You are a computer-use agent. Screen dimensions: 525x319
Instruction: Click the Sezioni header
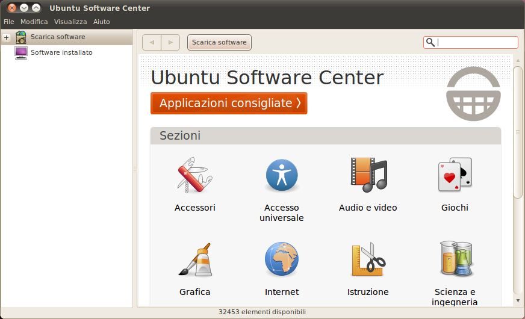(x=326, y=136)
